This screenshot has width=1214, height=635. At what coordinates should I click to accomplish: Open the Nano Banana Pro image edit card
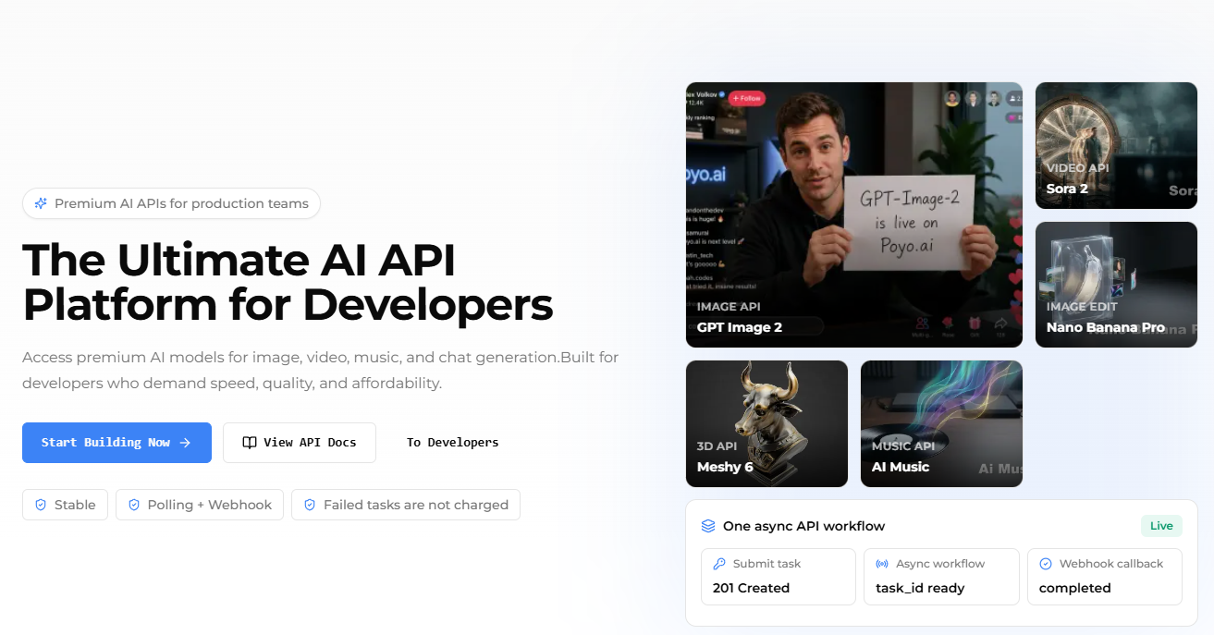click(x=1116, y=285)
